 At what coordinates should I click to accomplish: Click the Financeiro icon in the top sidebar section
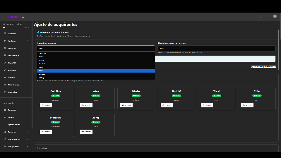tap(5, 48)
